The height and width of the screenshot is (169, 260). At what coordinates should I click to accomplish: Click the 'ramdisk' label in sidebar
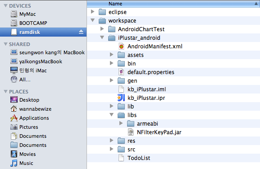[x=30, y=32]
